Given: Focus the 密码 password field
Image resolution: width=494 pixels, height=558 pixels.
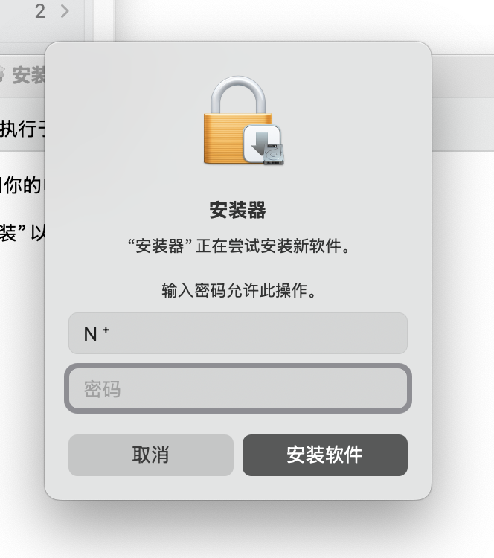Looking at the screenshot, I should [238, 388].
